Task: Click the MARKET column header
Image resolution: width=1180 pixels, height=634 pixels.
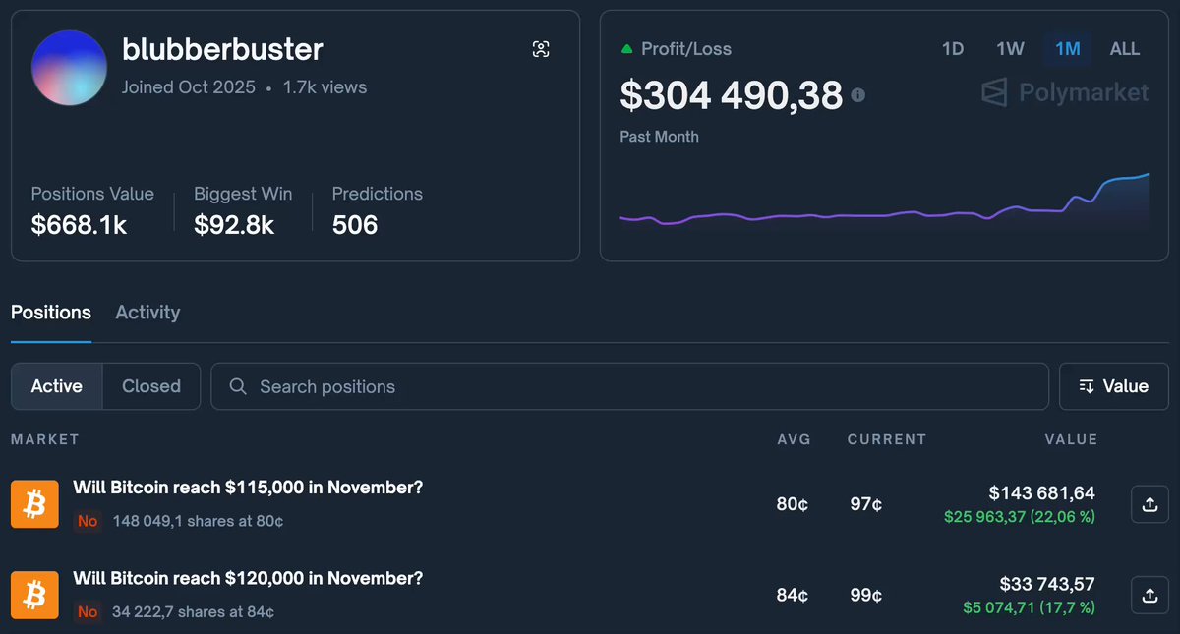Action: point(45,439)
